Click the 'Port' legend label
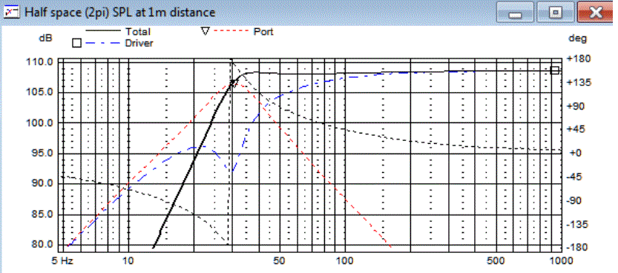 [263, 31]
